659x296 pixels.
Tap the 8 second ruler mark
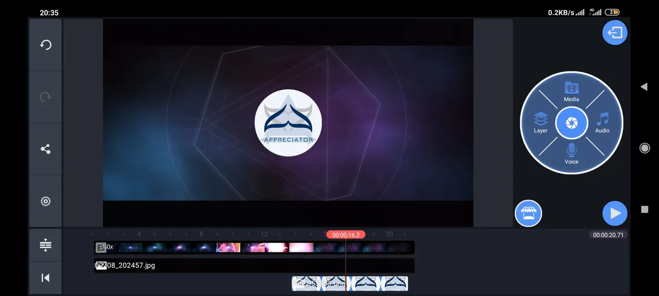coord(201,234)
